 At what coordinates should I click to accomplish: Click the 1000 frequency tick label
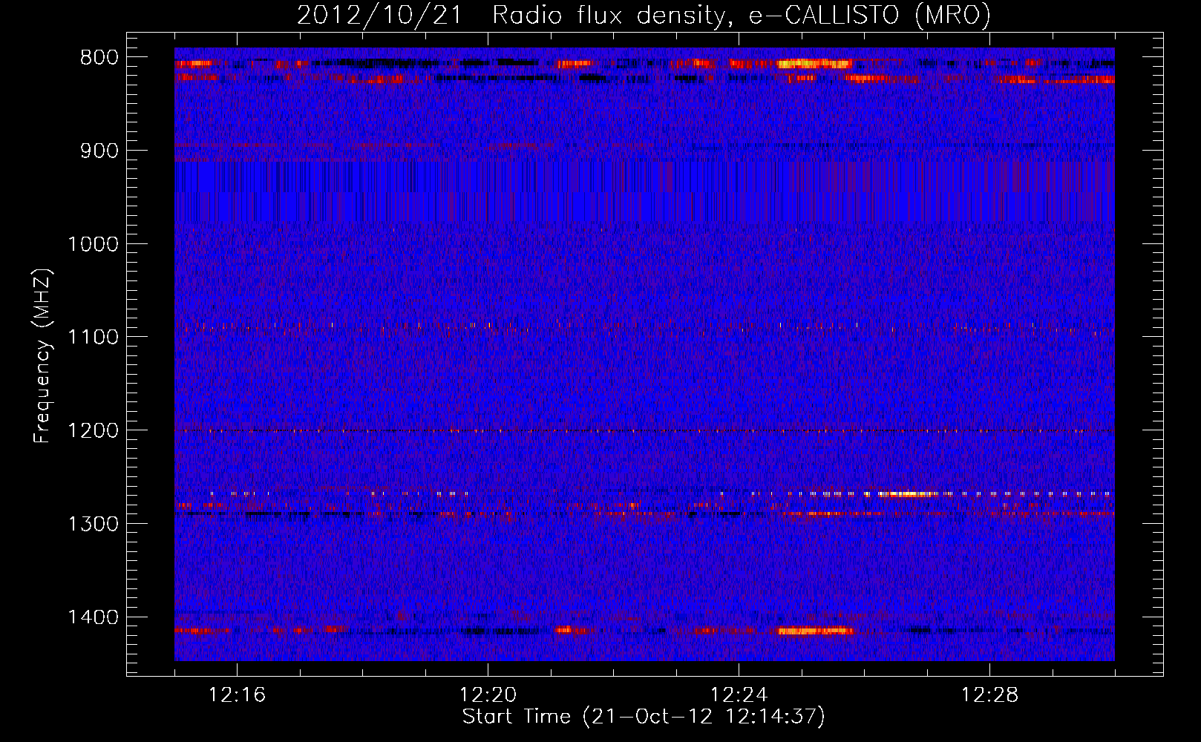(x=93, y=244)
